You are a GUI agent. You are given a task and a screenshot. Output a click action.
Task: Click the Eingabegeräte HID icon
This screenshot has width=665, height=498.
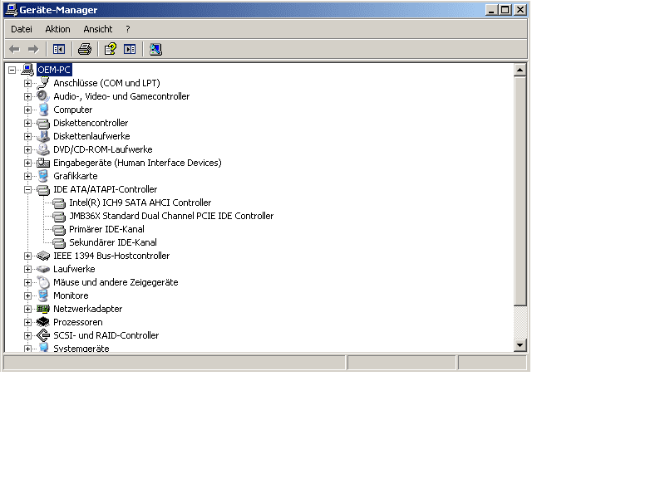click(43, 163)
